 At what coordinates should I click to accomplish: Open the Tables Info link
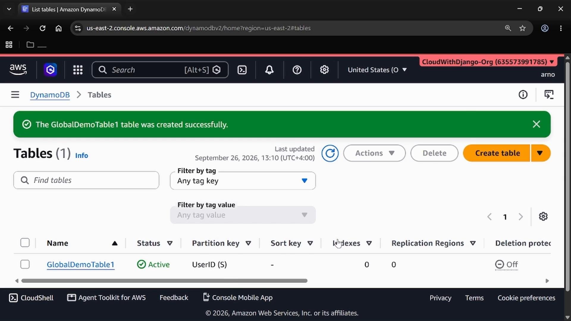pyautogui.click(x=81, y=155)
